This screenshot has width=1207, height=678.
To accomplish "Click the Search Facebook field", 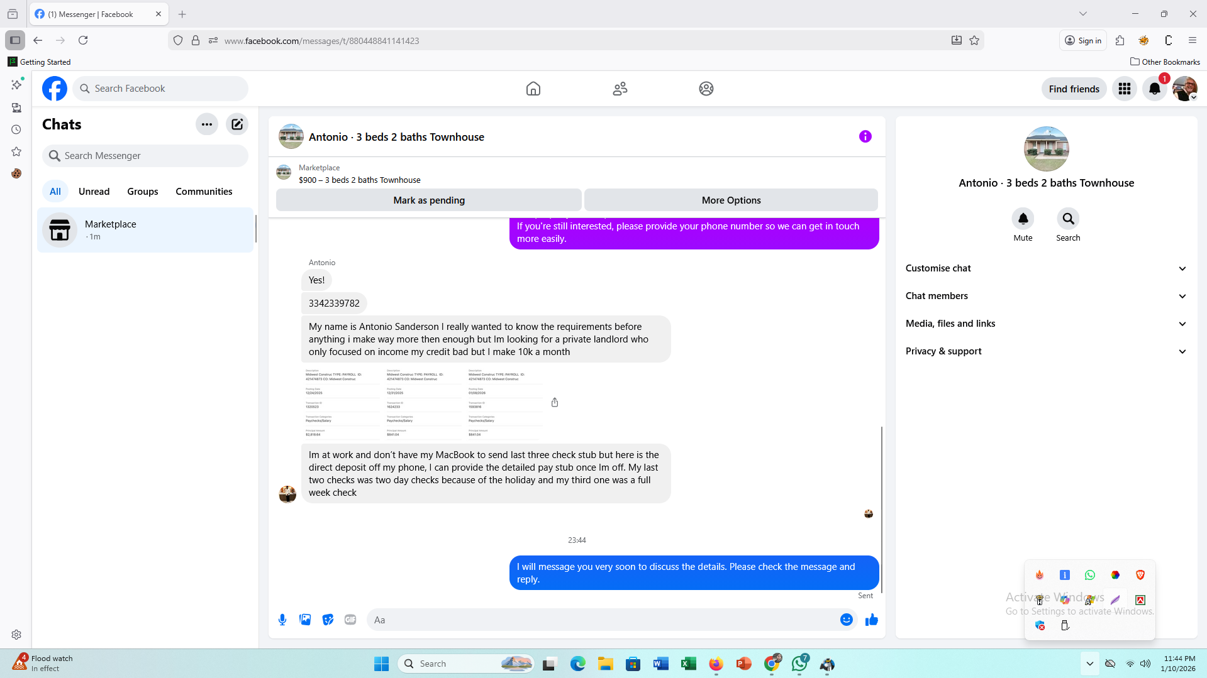I will [x=160, y=89].
